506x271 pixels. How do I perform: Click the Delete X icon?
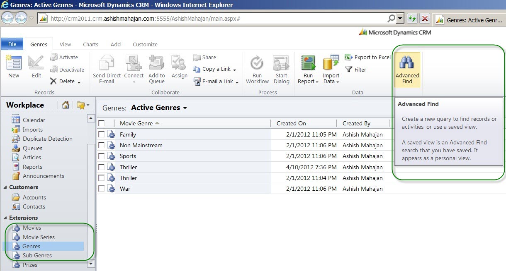(54, 81)
